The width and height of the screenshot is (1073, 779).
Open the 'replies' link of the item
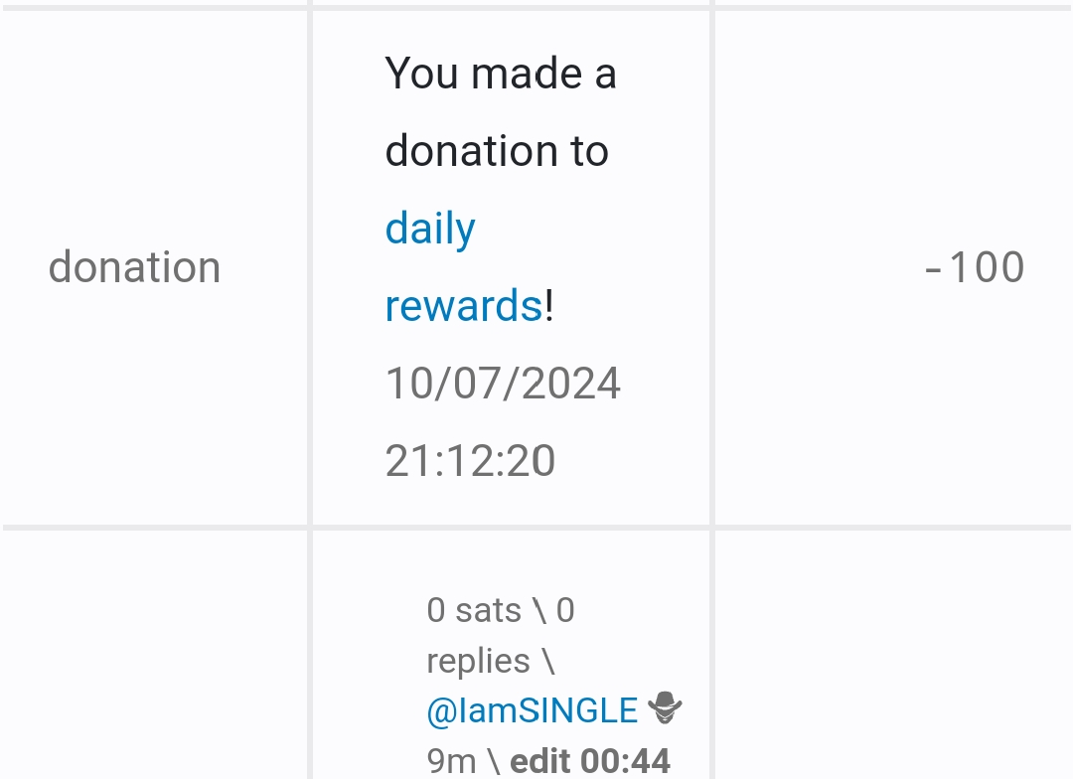(478, 661)
